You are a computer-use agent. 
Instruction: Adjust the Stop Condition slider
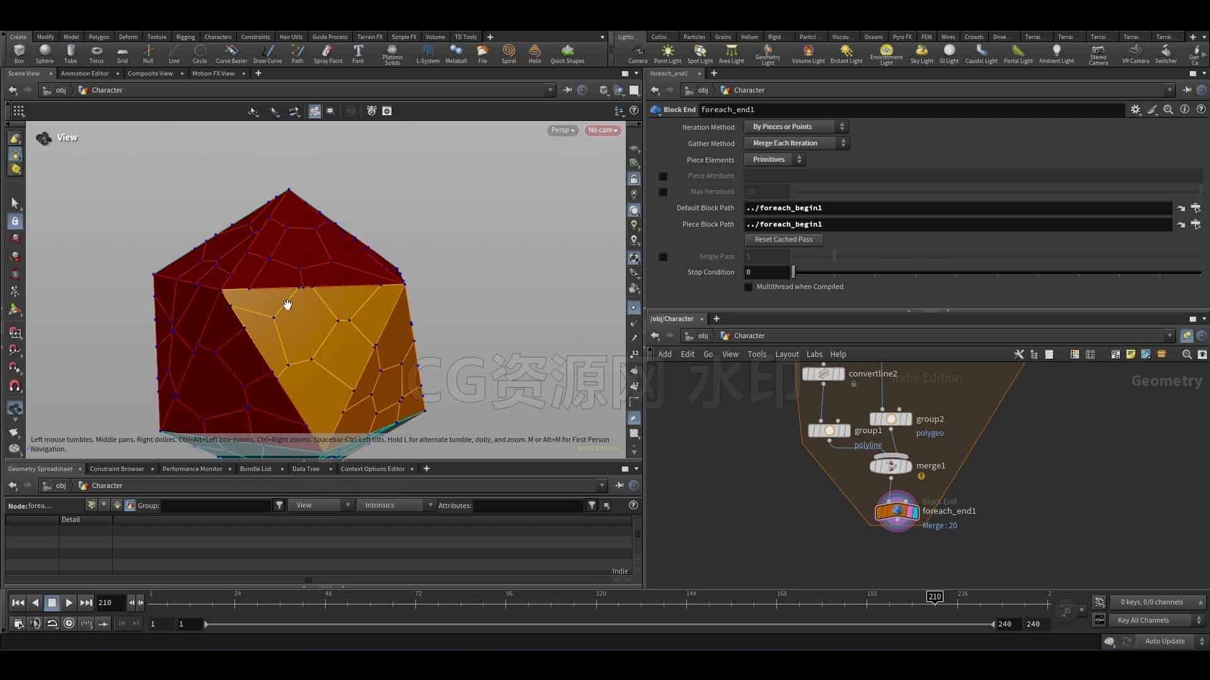[998, 273]
